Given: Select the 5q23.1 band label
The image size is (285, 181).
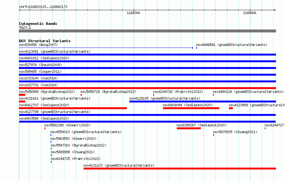Looking at the screenshot, I should pyautogui.click(x=25, y=27).
